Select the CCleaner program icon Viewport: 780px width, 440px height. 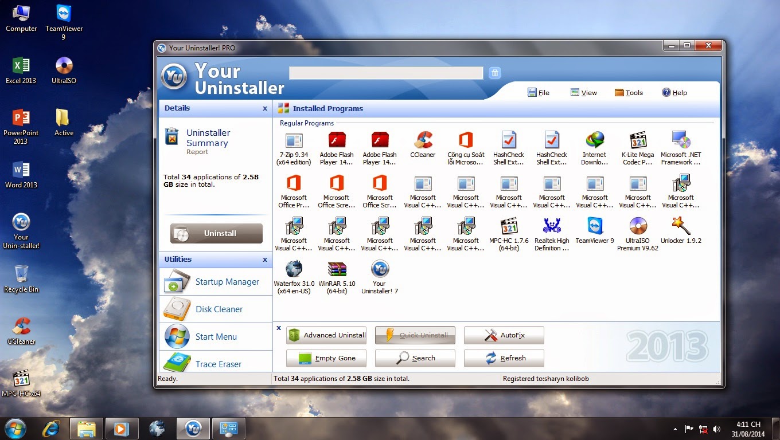click(x=423, y=141)
